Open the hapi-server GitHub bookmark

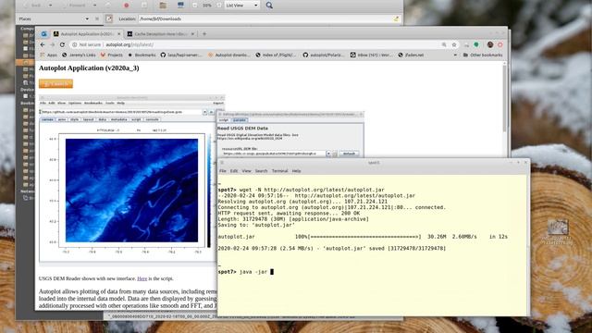[x=181, y=55]
